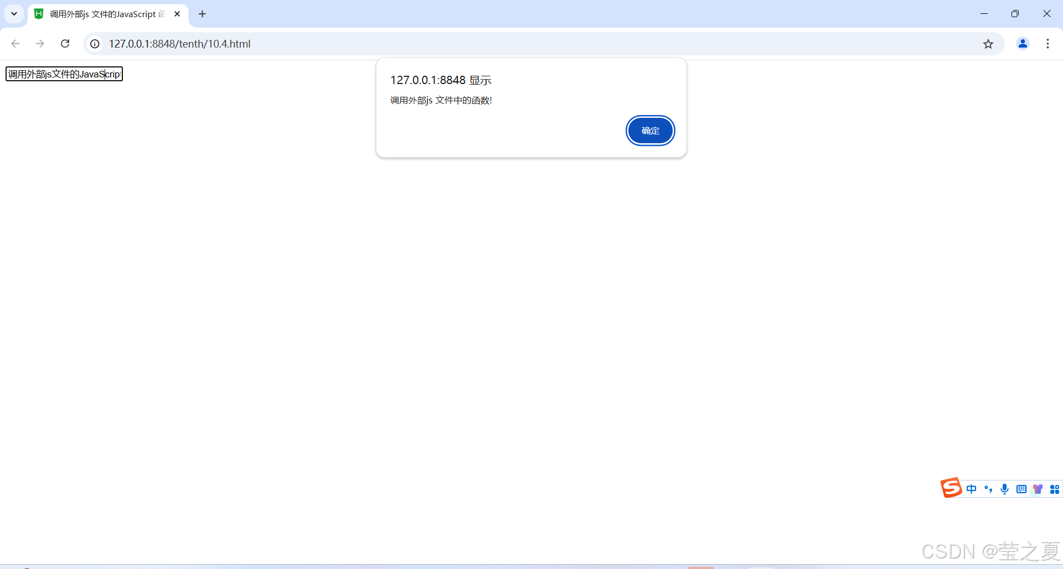The height and width of the screenshot is (569, 1063).
Task: Toggle Sogou punctuation mode icon
Action: click(x=988, y=489)
